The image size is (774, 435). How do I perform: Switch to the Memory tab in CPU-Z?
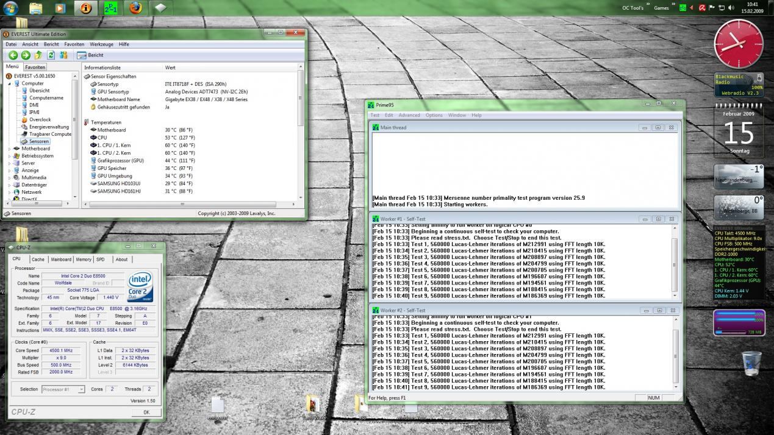[x=84, y=260]
